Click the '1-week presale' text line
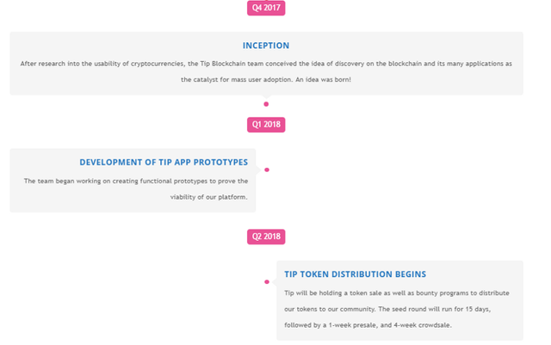Image resolution: width=551 pixels, height=345 pixels. (x=368, y=325)
